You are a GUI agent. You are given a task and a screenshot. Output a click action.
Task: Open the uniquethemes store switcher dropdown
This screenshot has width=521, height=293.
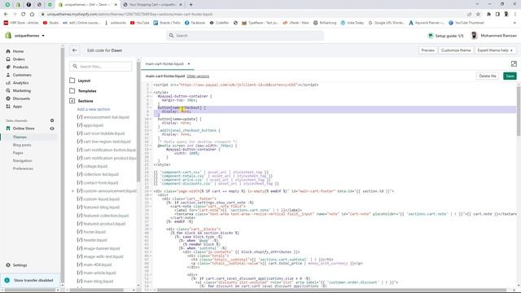click(x=29, y=36)
